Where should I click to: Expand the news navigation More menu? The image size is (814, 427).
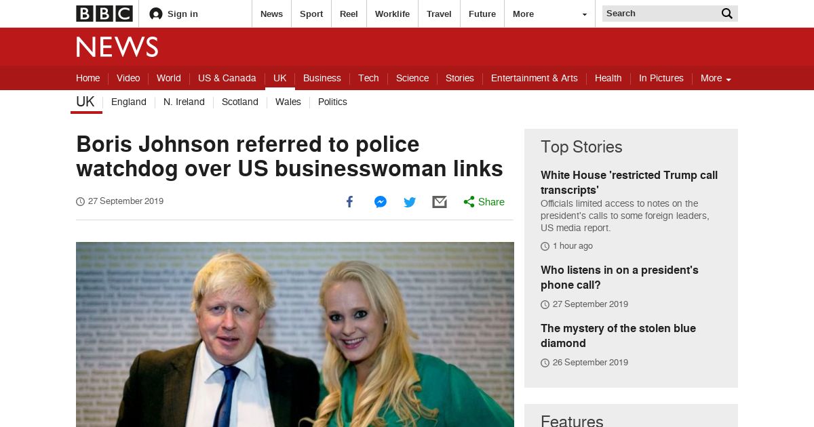[716, 78]
